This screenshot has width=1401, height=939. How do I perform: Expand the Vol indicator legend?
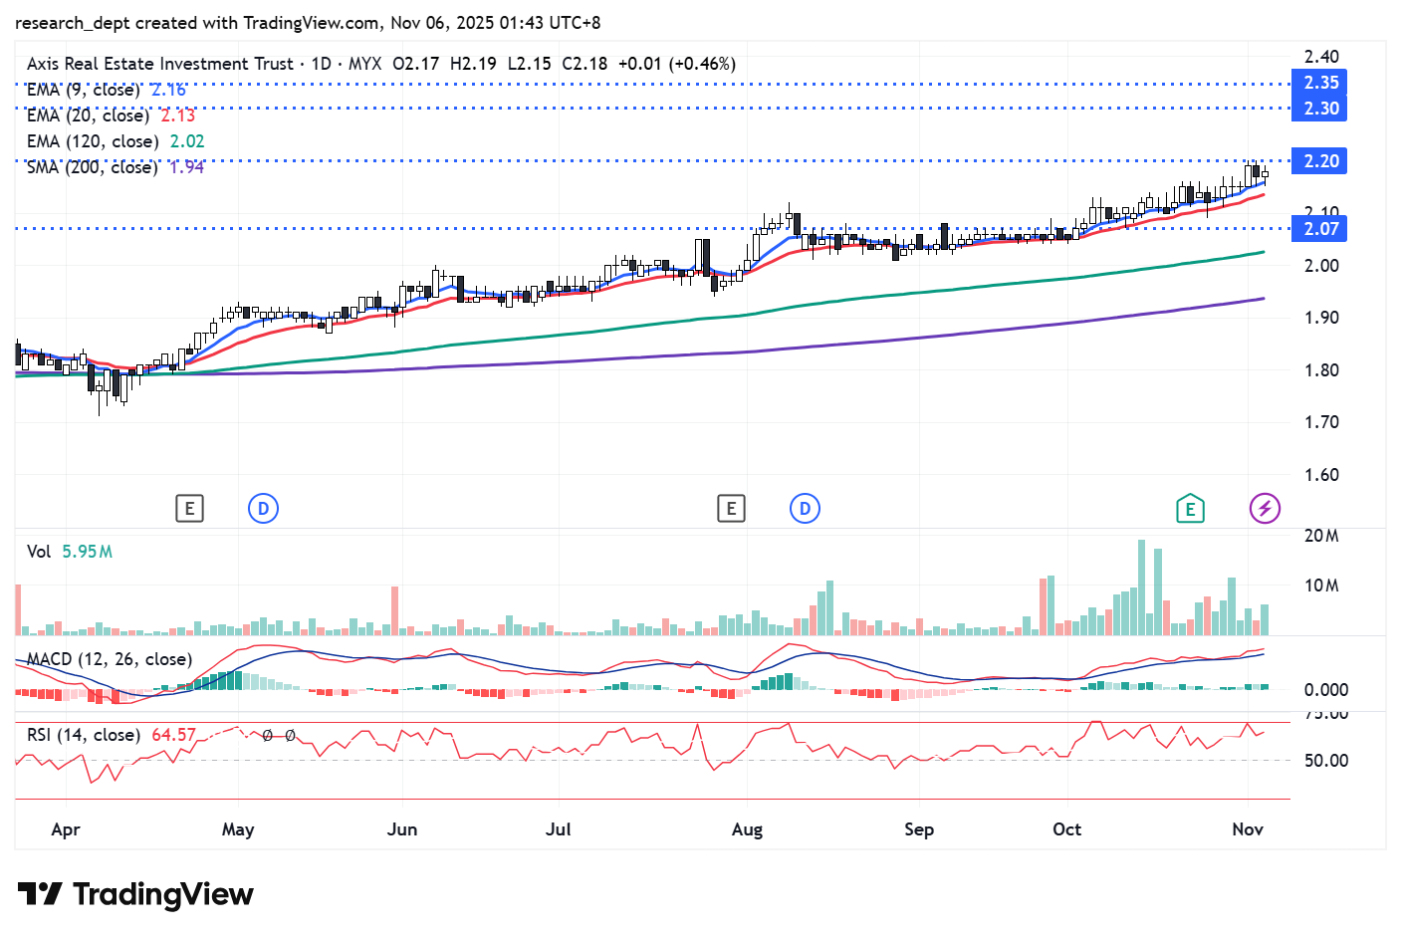(39, 552)
